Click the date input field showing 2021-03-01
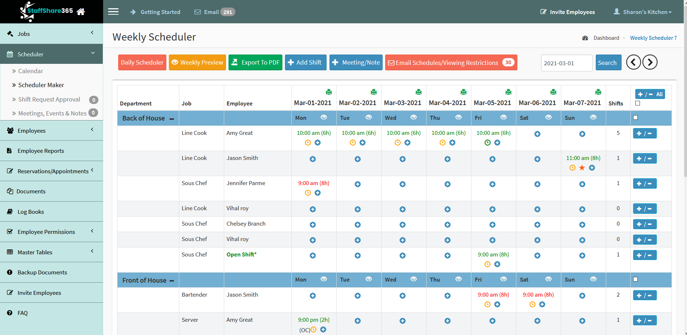The image size is (687, 335). coord(566,63)
